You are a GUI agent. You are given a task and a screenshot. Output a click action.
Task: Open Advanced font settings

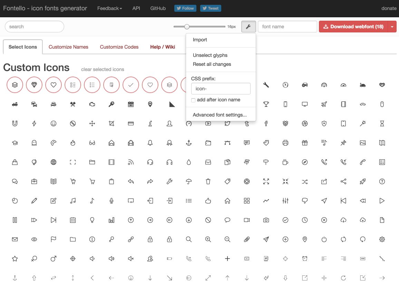(220, 115)
